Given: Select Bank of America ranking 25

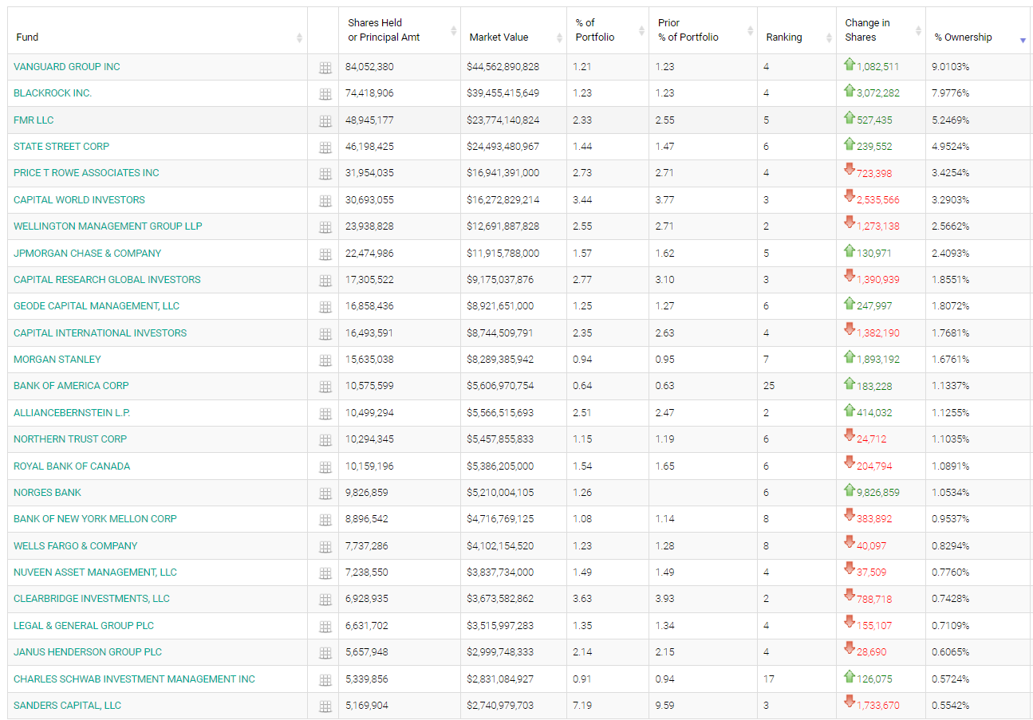Looking at the screenshot, I should [769, 386].
